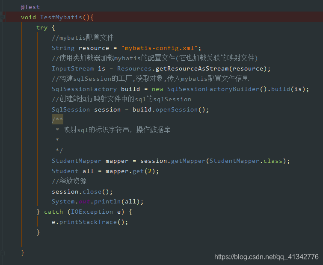The image size is (323, 265).
Task: Click the @Test annotation
Action: [x=30, y=7]
